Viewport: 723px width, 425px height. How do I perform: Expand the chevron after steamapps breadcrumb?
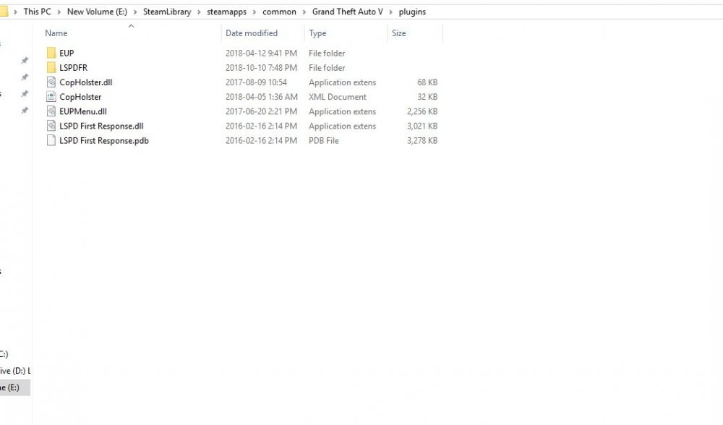[x=254, y=12]
